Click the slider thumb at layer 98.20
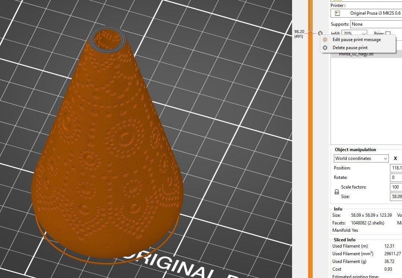This screenshot has height=278, width=402. [310, 32]
